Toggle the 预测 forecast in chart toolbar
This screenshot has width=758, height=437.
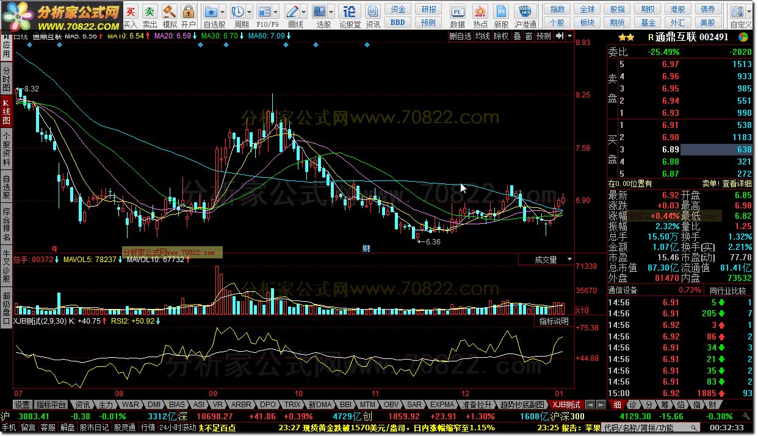(544, 36)
